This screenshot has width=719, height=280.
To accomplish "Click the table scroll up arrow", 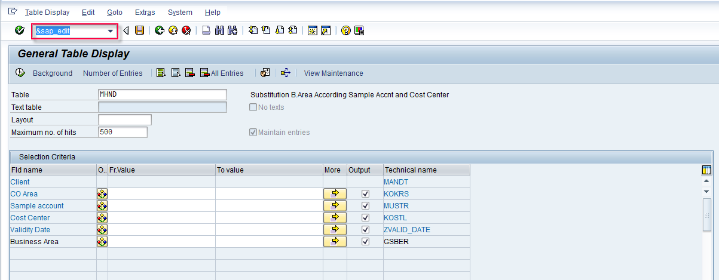I will tap(706, 181).
